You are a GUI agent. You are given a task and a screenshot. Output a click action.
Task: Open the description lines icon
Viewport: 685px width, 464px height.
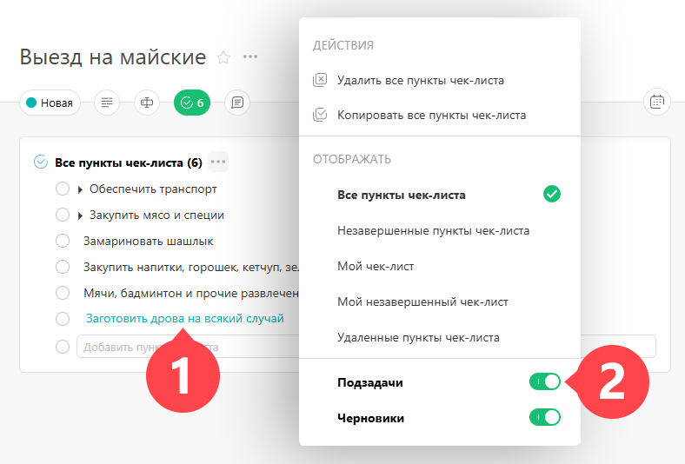point(107,103)
